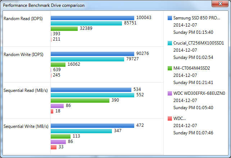
Task: Click the random write value 16062
Action: coord(74,64)
